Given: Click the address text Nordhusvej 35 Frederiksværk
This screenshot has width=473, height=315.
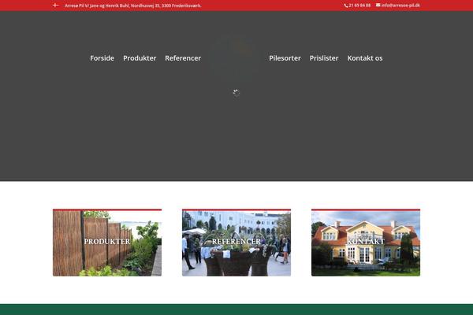Looking at the screenshot, I should tap(133, 6).
